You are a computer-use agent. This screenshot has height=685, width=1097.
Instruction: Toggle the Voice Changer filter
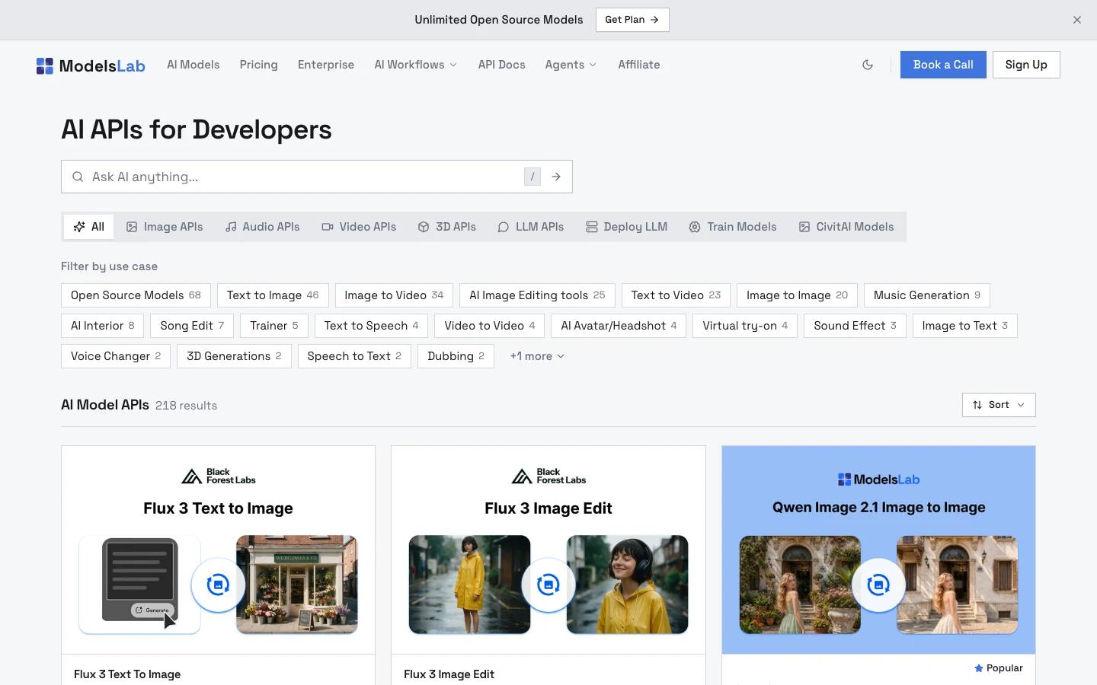pyautogui.click(x=116, y=356)
